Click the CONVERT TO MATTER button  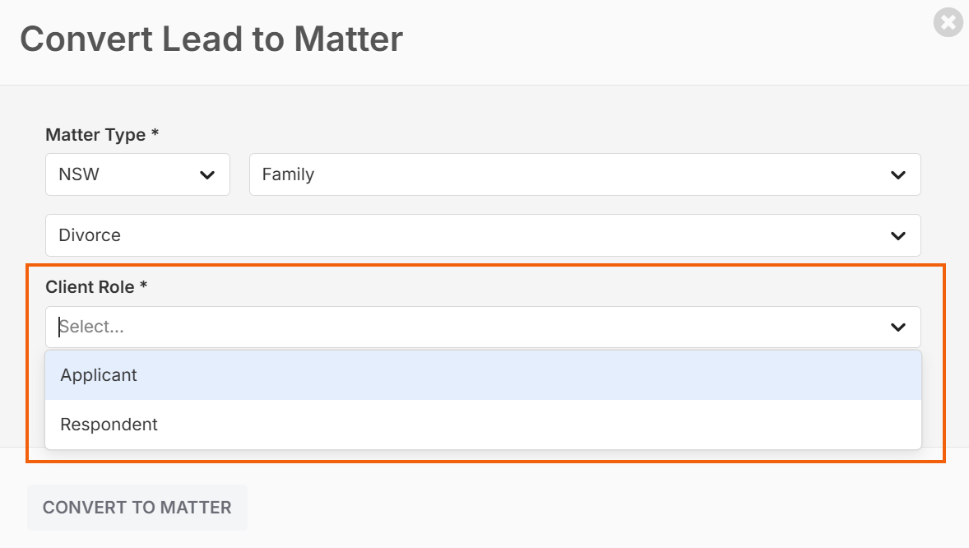click(137, 508)
